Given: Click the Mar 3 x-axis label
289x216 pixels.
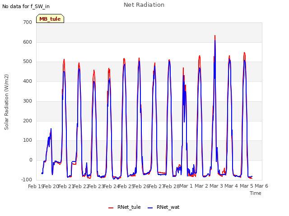Looking at the screenshot, I should point(216,186).
